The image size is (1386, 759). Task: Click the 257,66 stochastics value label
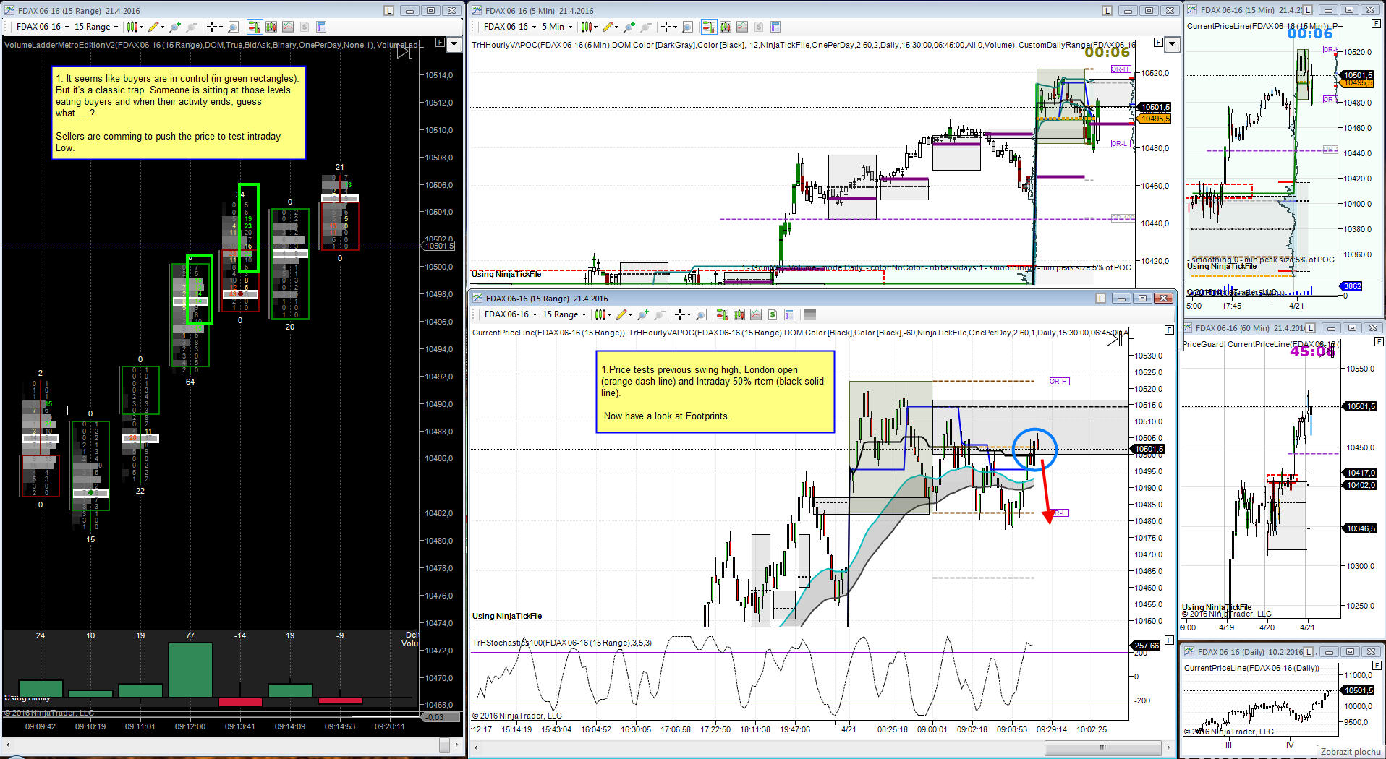tap(1146, 646)
